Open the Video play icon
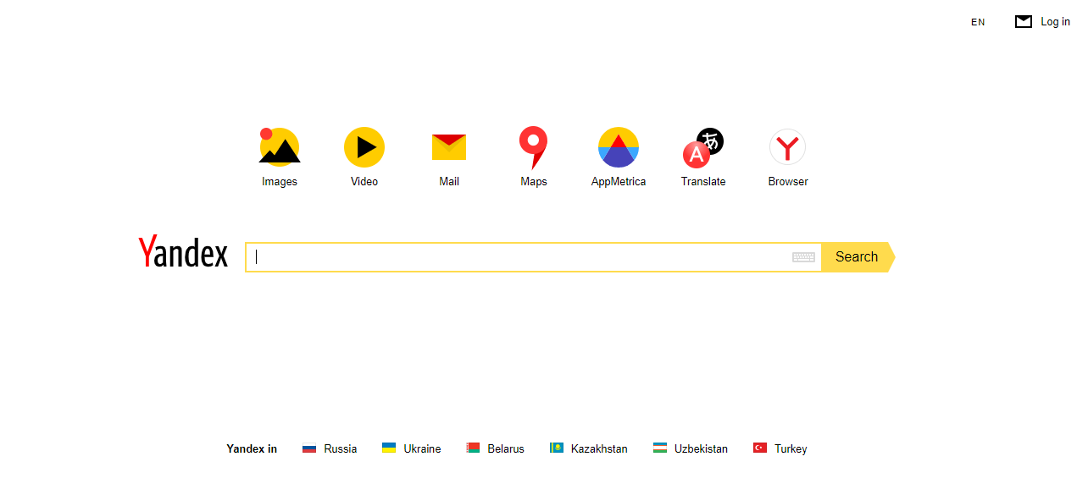This screenshot has height=495, width=1088. pyautogui.click(x=364, y=146)
